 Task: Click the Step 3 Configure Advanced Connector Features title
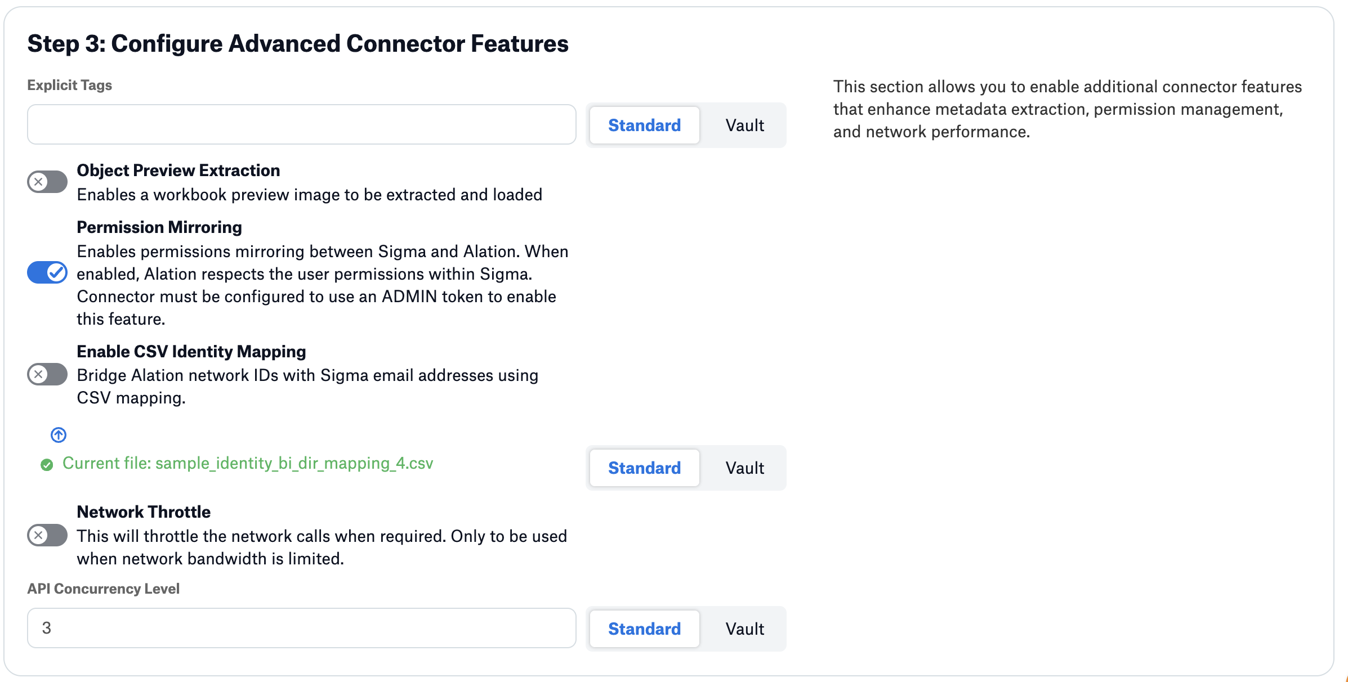click(x=298, y=44)
